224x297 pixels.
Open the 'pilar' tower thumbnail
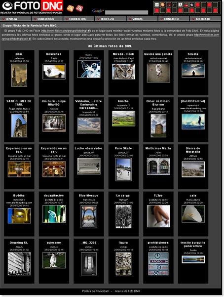point(19,75)
